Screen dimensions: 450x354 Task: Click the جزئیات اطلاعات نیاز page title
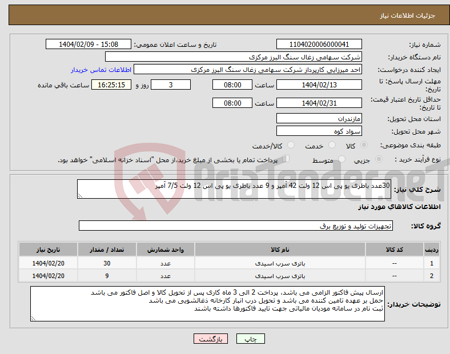tap(408, 15)
